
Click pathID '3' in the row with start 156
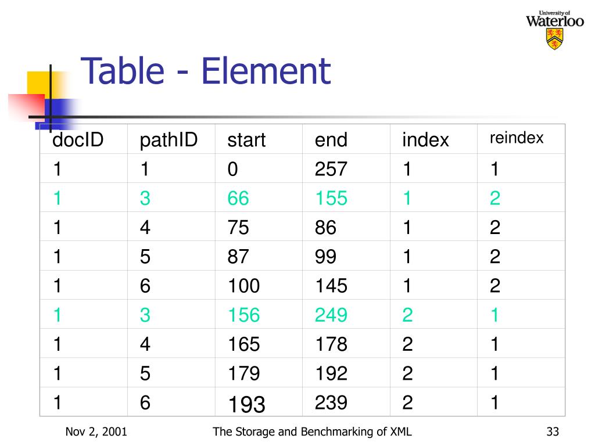(145, 315)
